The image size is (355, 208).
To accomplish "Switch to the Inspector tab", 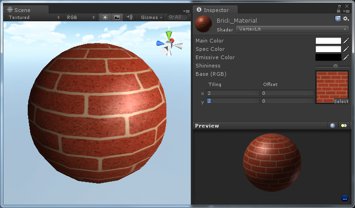I will point(215,10).
